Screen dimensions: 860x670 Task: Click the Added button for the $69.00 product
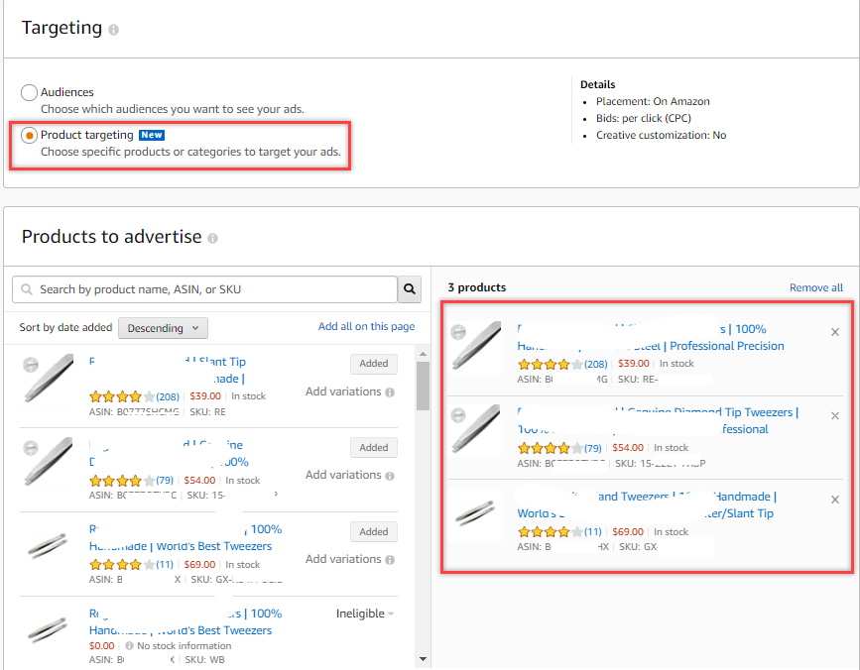click(374, 531)
